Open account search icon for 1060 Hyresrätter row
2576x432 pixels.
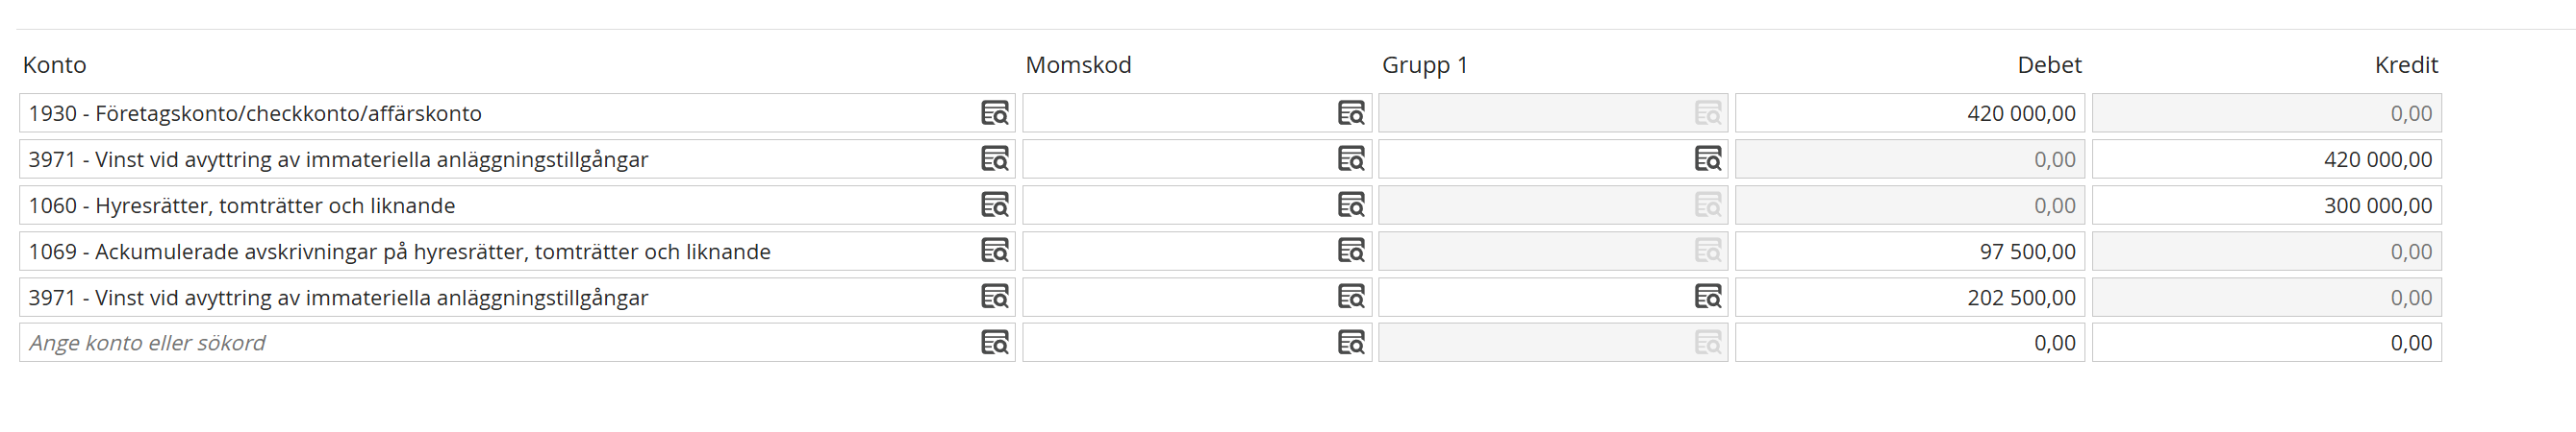point(994,204)
